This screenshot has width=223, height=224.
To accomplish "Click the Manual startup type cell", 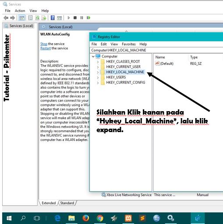I will [x=202, y=195].
